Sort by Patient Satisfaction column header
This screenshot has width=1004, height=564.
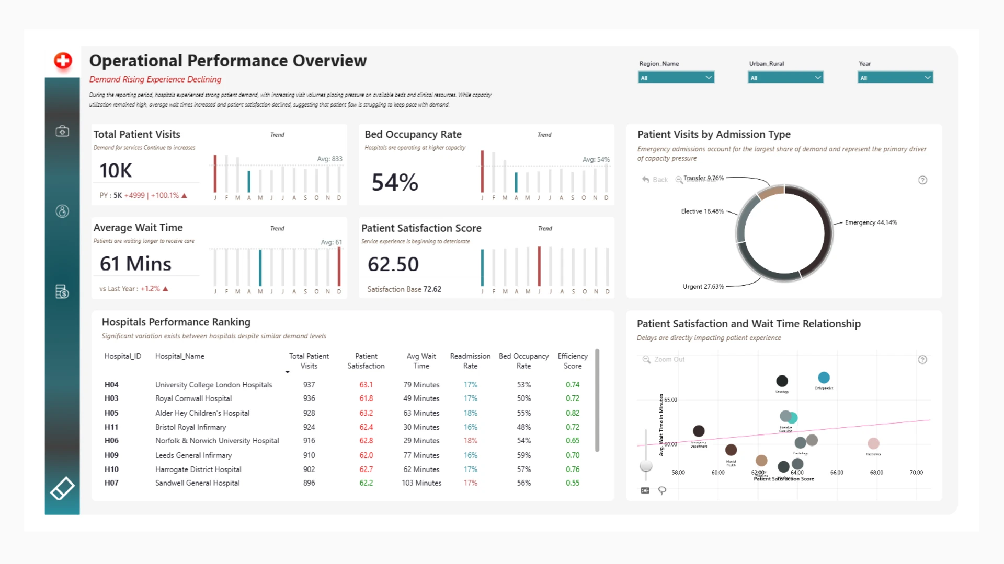[x=366, y=361]
